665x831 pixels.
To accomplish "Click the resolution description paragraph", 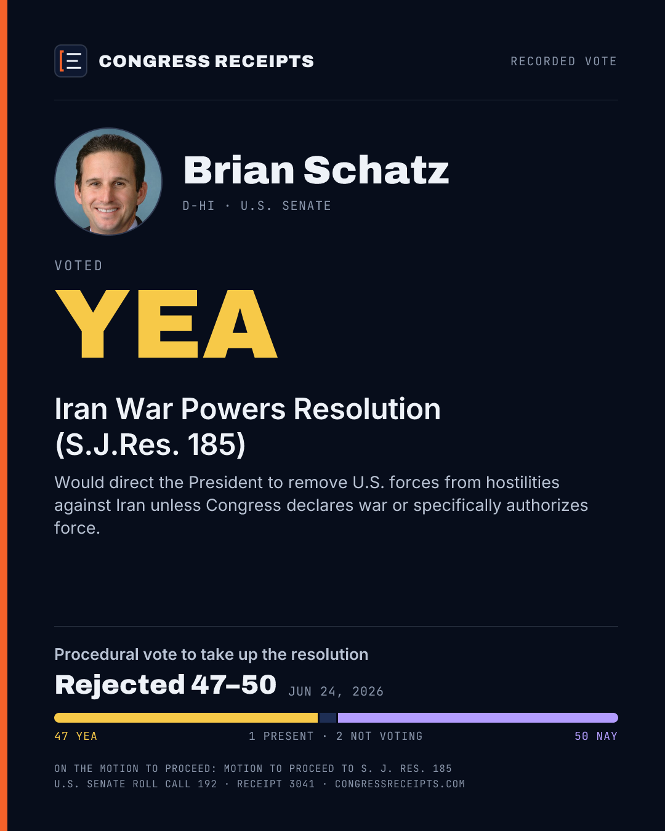I will (321, 505).
